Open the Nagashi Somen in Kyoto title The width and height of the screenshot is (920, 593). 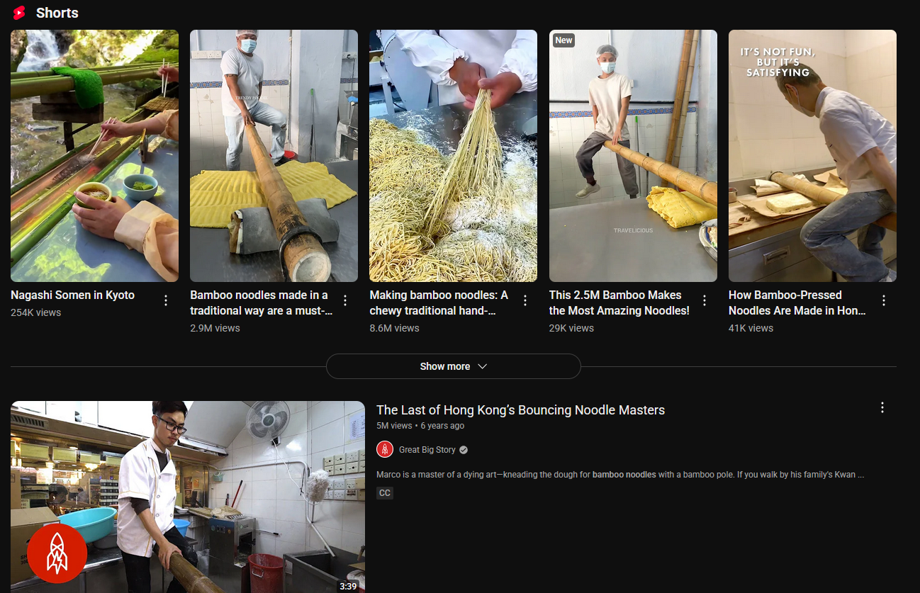[x=72, y=295]
